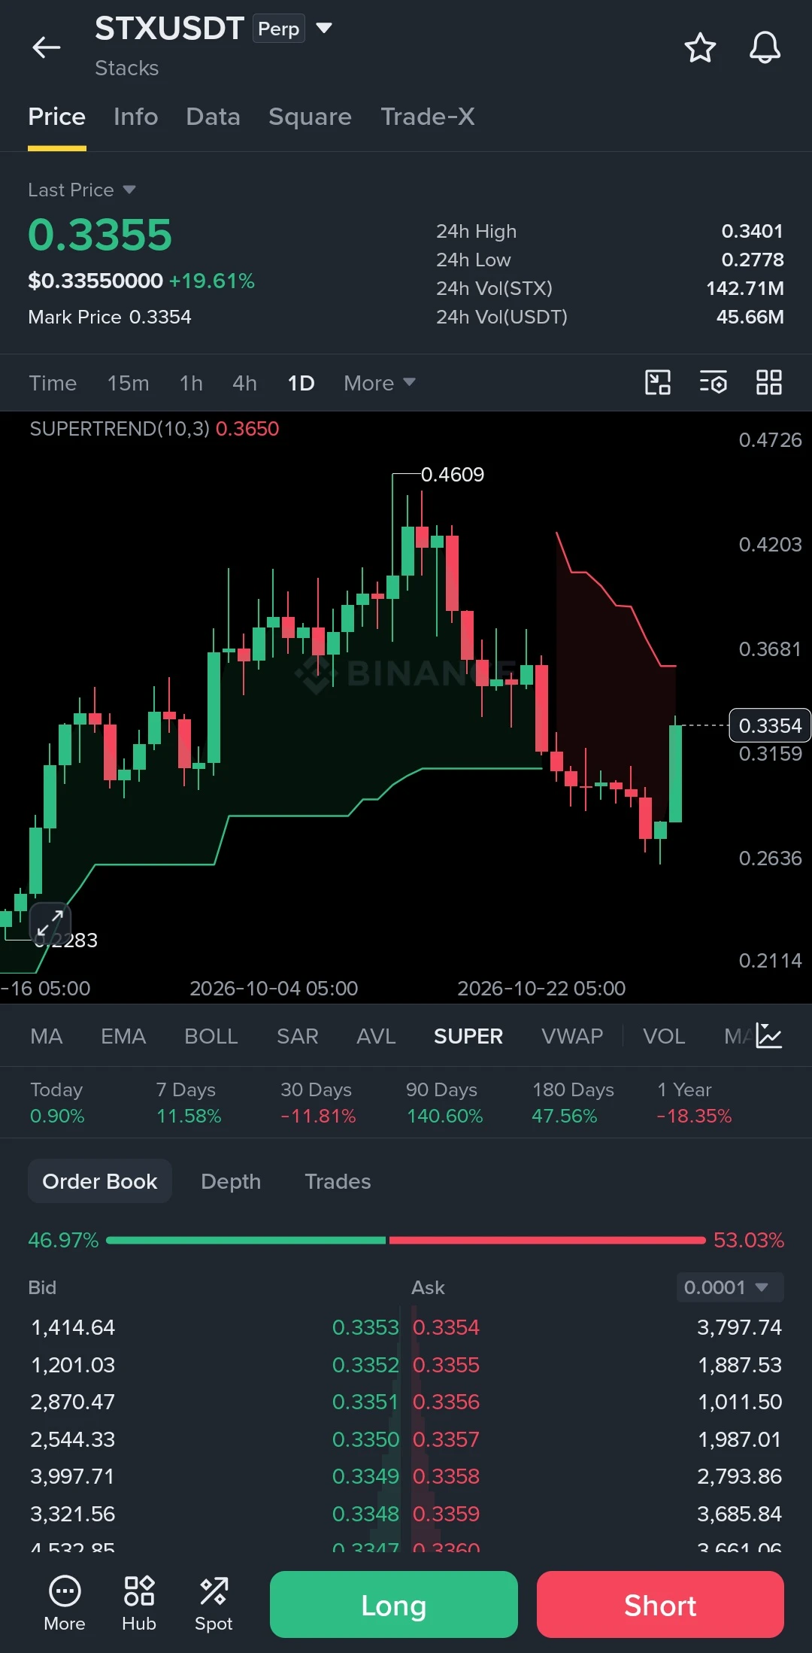Open the Square tab
Image resolution: width=812 pixels, height=1653 pixels.
[311, 117]
